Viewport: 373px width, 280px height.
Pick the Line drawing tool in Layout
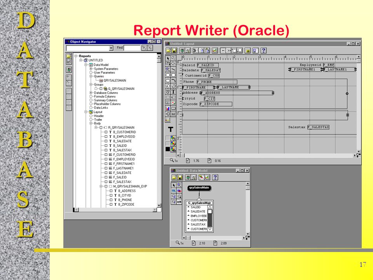pos(173,69)
